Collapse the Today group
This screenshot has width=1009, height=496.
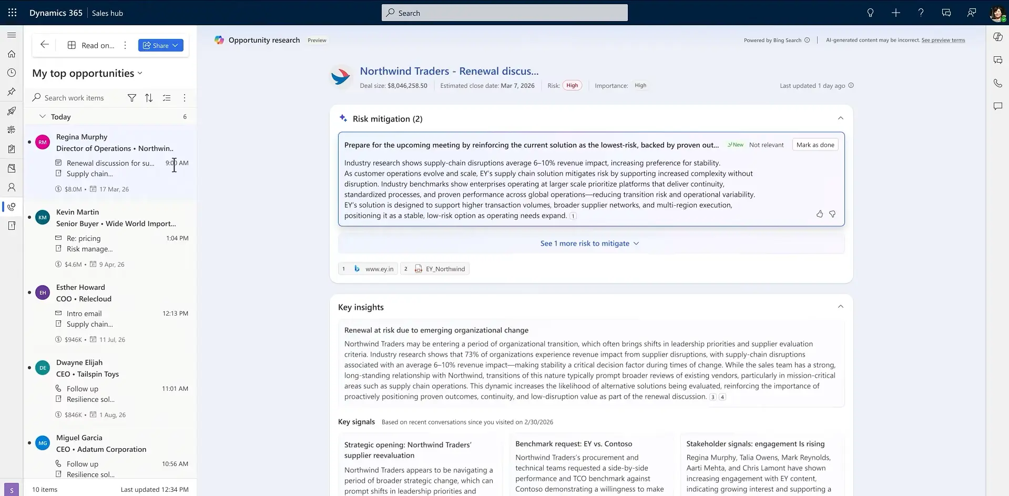43,117
